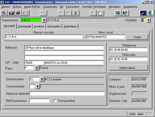Viewport: 155px width, 117px height.
Task: Click the Adresse Internet input field
Action: pos(67,94)
